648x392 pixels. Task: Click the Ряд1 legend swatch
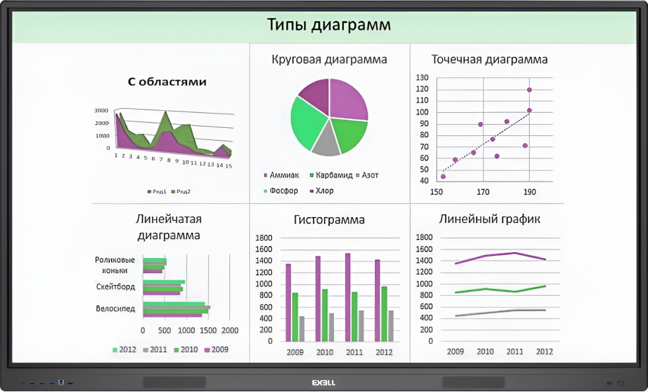tap(149, 191)
